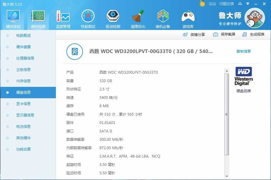
Task: Click the rotation speed value "5400 转/分"
Action: pyautogui.click(x=108, y=98)
